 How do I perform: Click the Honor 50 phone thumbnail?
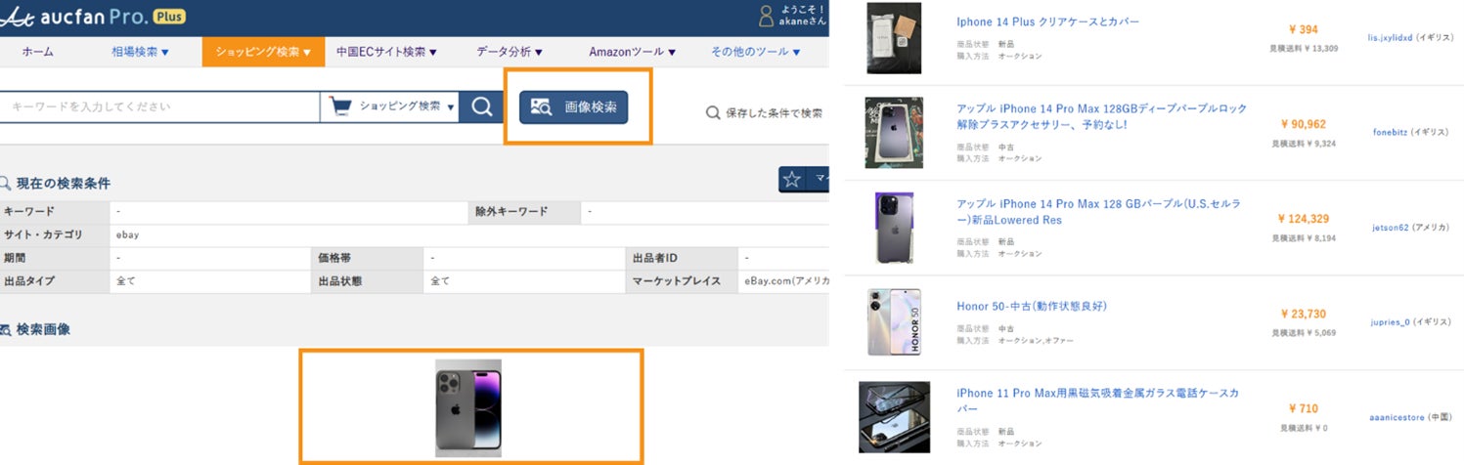tap(894, 321)
